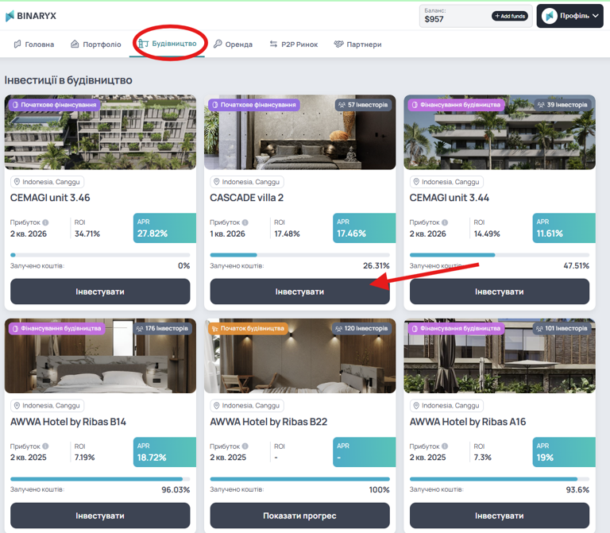Click the location pin icon on AWWA Hotel B22

[x=216, y=405]
